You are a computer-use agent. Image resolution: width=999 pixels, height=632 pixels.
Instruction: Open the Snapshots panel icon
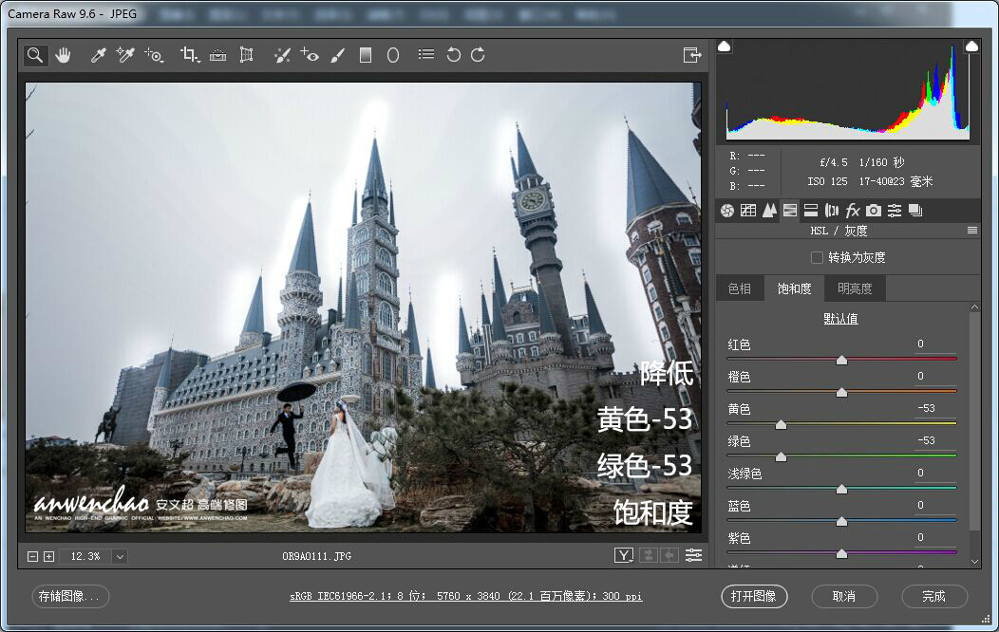915,211
